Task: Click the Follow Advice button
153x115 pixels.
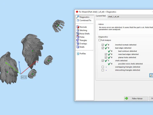Action: coord(136,98)
